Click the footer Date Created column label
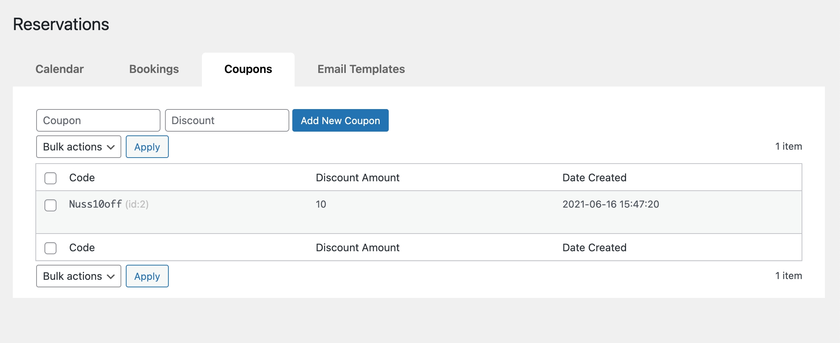Viewport: 840px width, 343px height. (x=594, y=247)
